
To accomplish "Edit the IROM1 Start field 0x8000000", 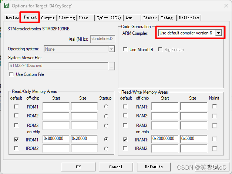I will [56, 139].
